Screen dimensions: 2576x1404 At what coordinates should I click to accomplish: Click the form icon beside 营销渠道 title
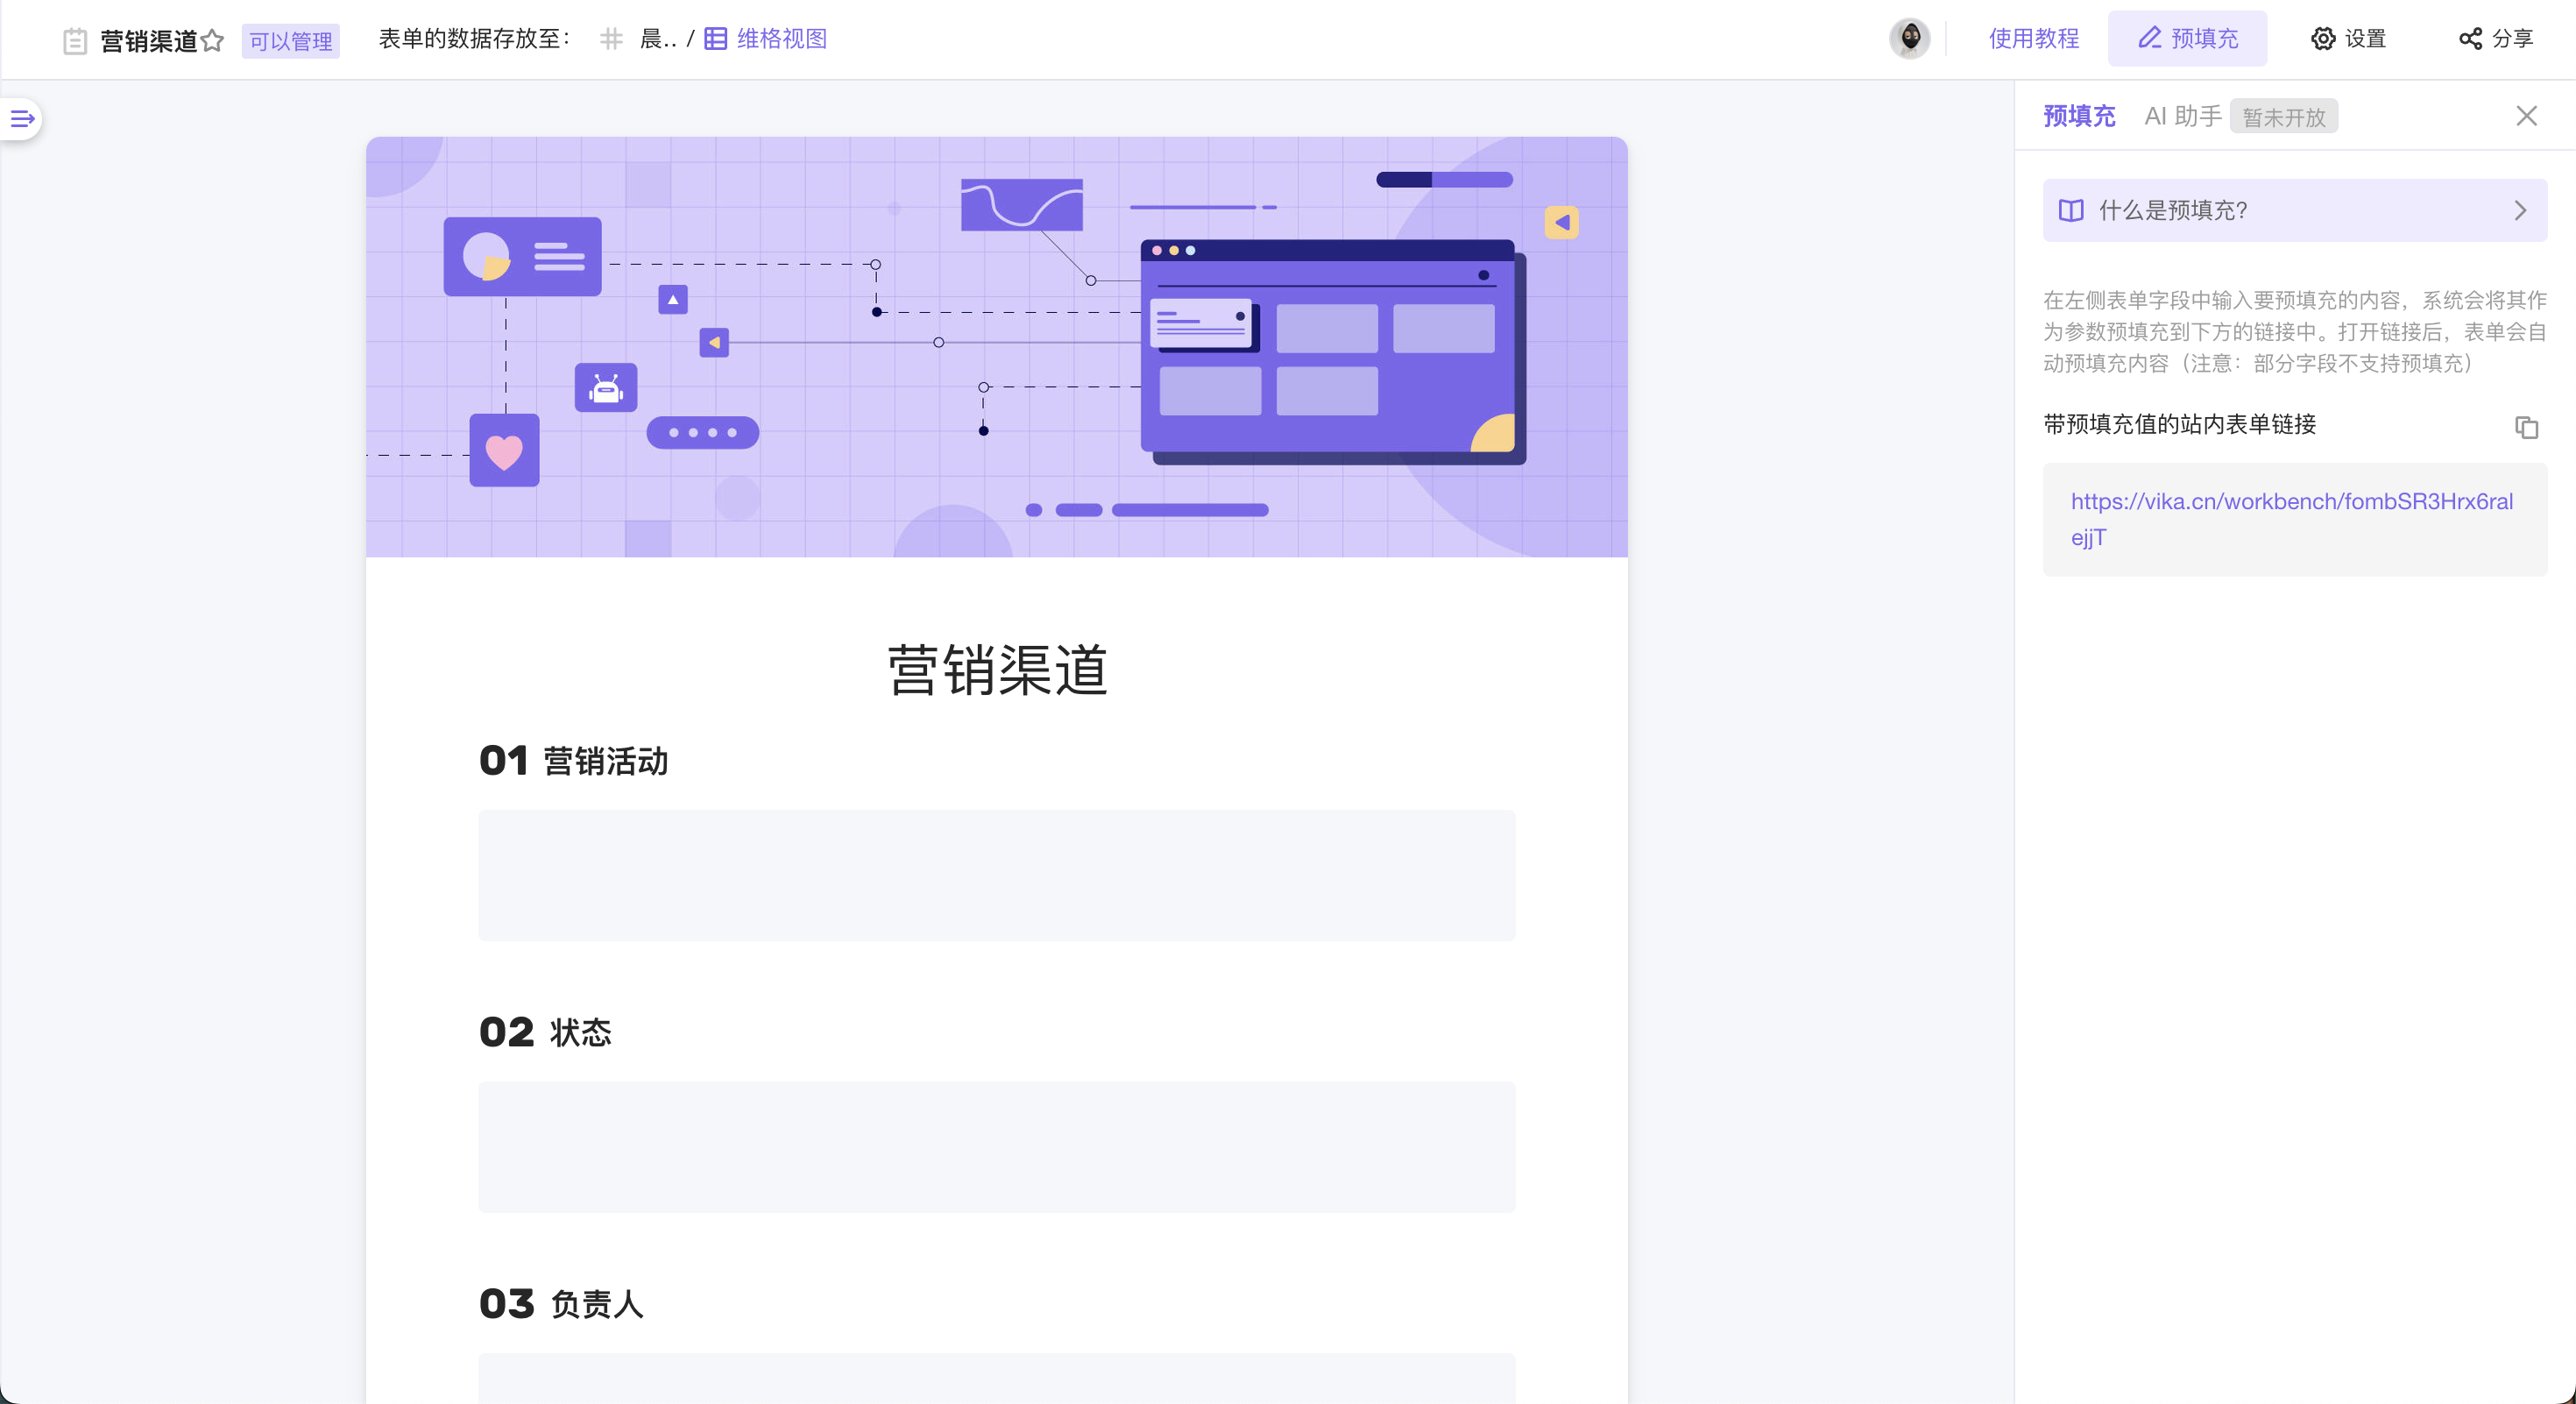[75, 41]
